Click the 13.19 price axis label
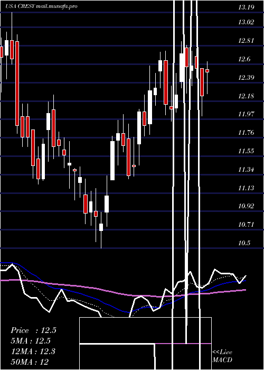Viewport: 264px width, 370px height. click(x=246, y=7)
